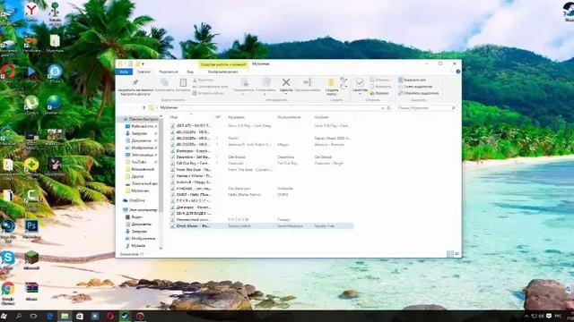Click the Up arrow navigation button
Viewport: 574px width, 322px height.
(143, 107)
